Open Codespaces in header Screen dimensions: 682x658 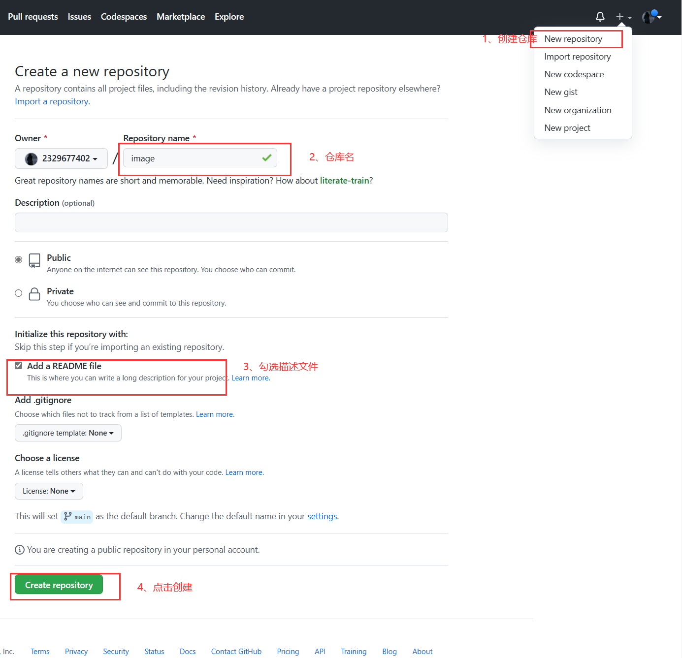[x=124, y=17]
